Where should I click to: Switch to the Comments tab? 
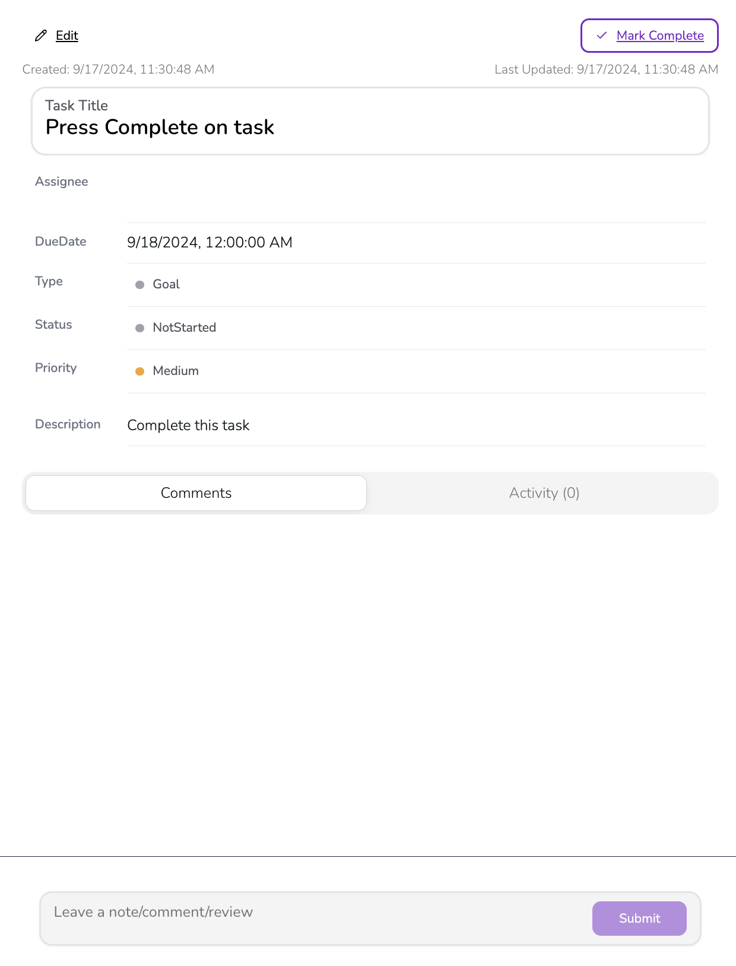tap(196, 493)
